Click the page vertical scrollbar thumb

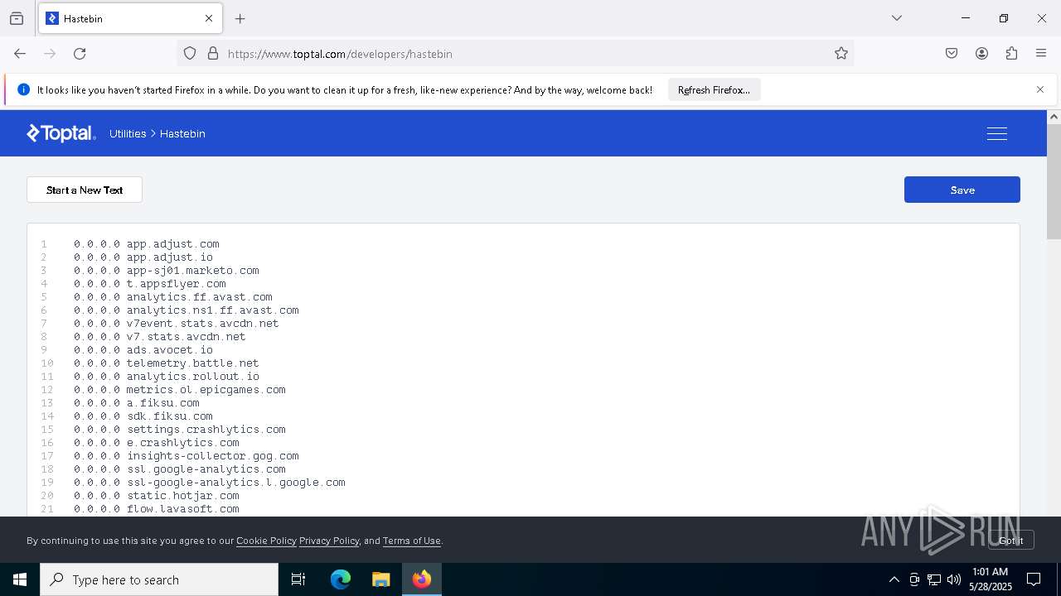[x=1054, y=182]
